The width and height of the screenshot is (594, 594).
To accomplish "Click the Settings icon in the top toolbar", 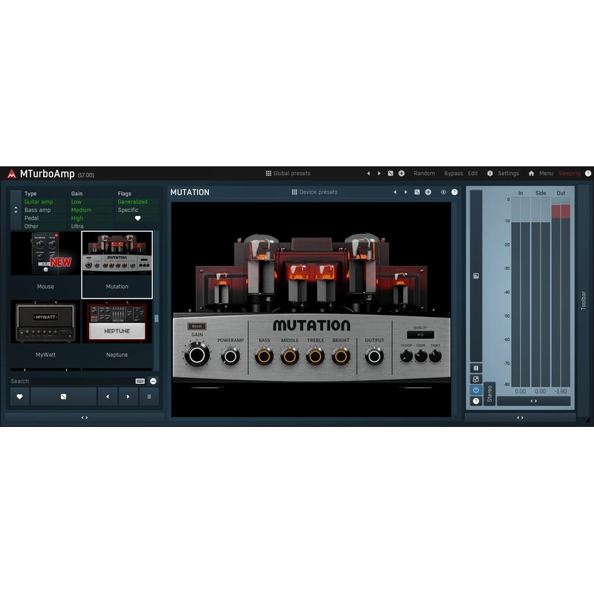I will coord(490,172).
